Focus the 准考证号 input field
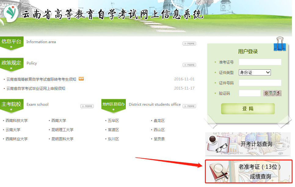 tap(260, 62)
